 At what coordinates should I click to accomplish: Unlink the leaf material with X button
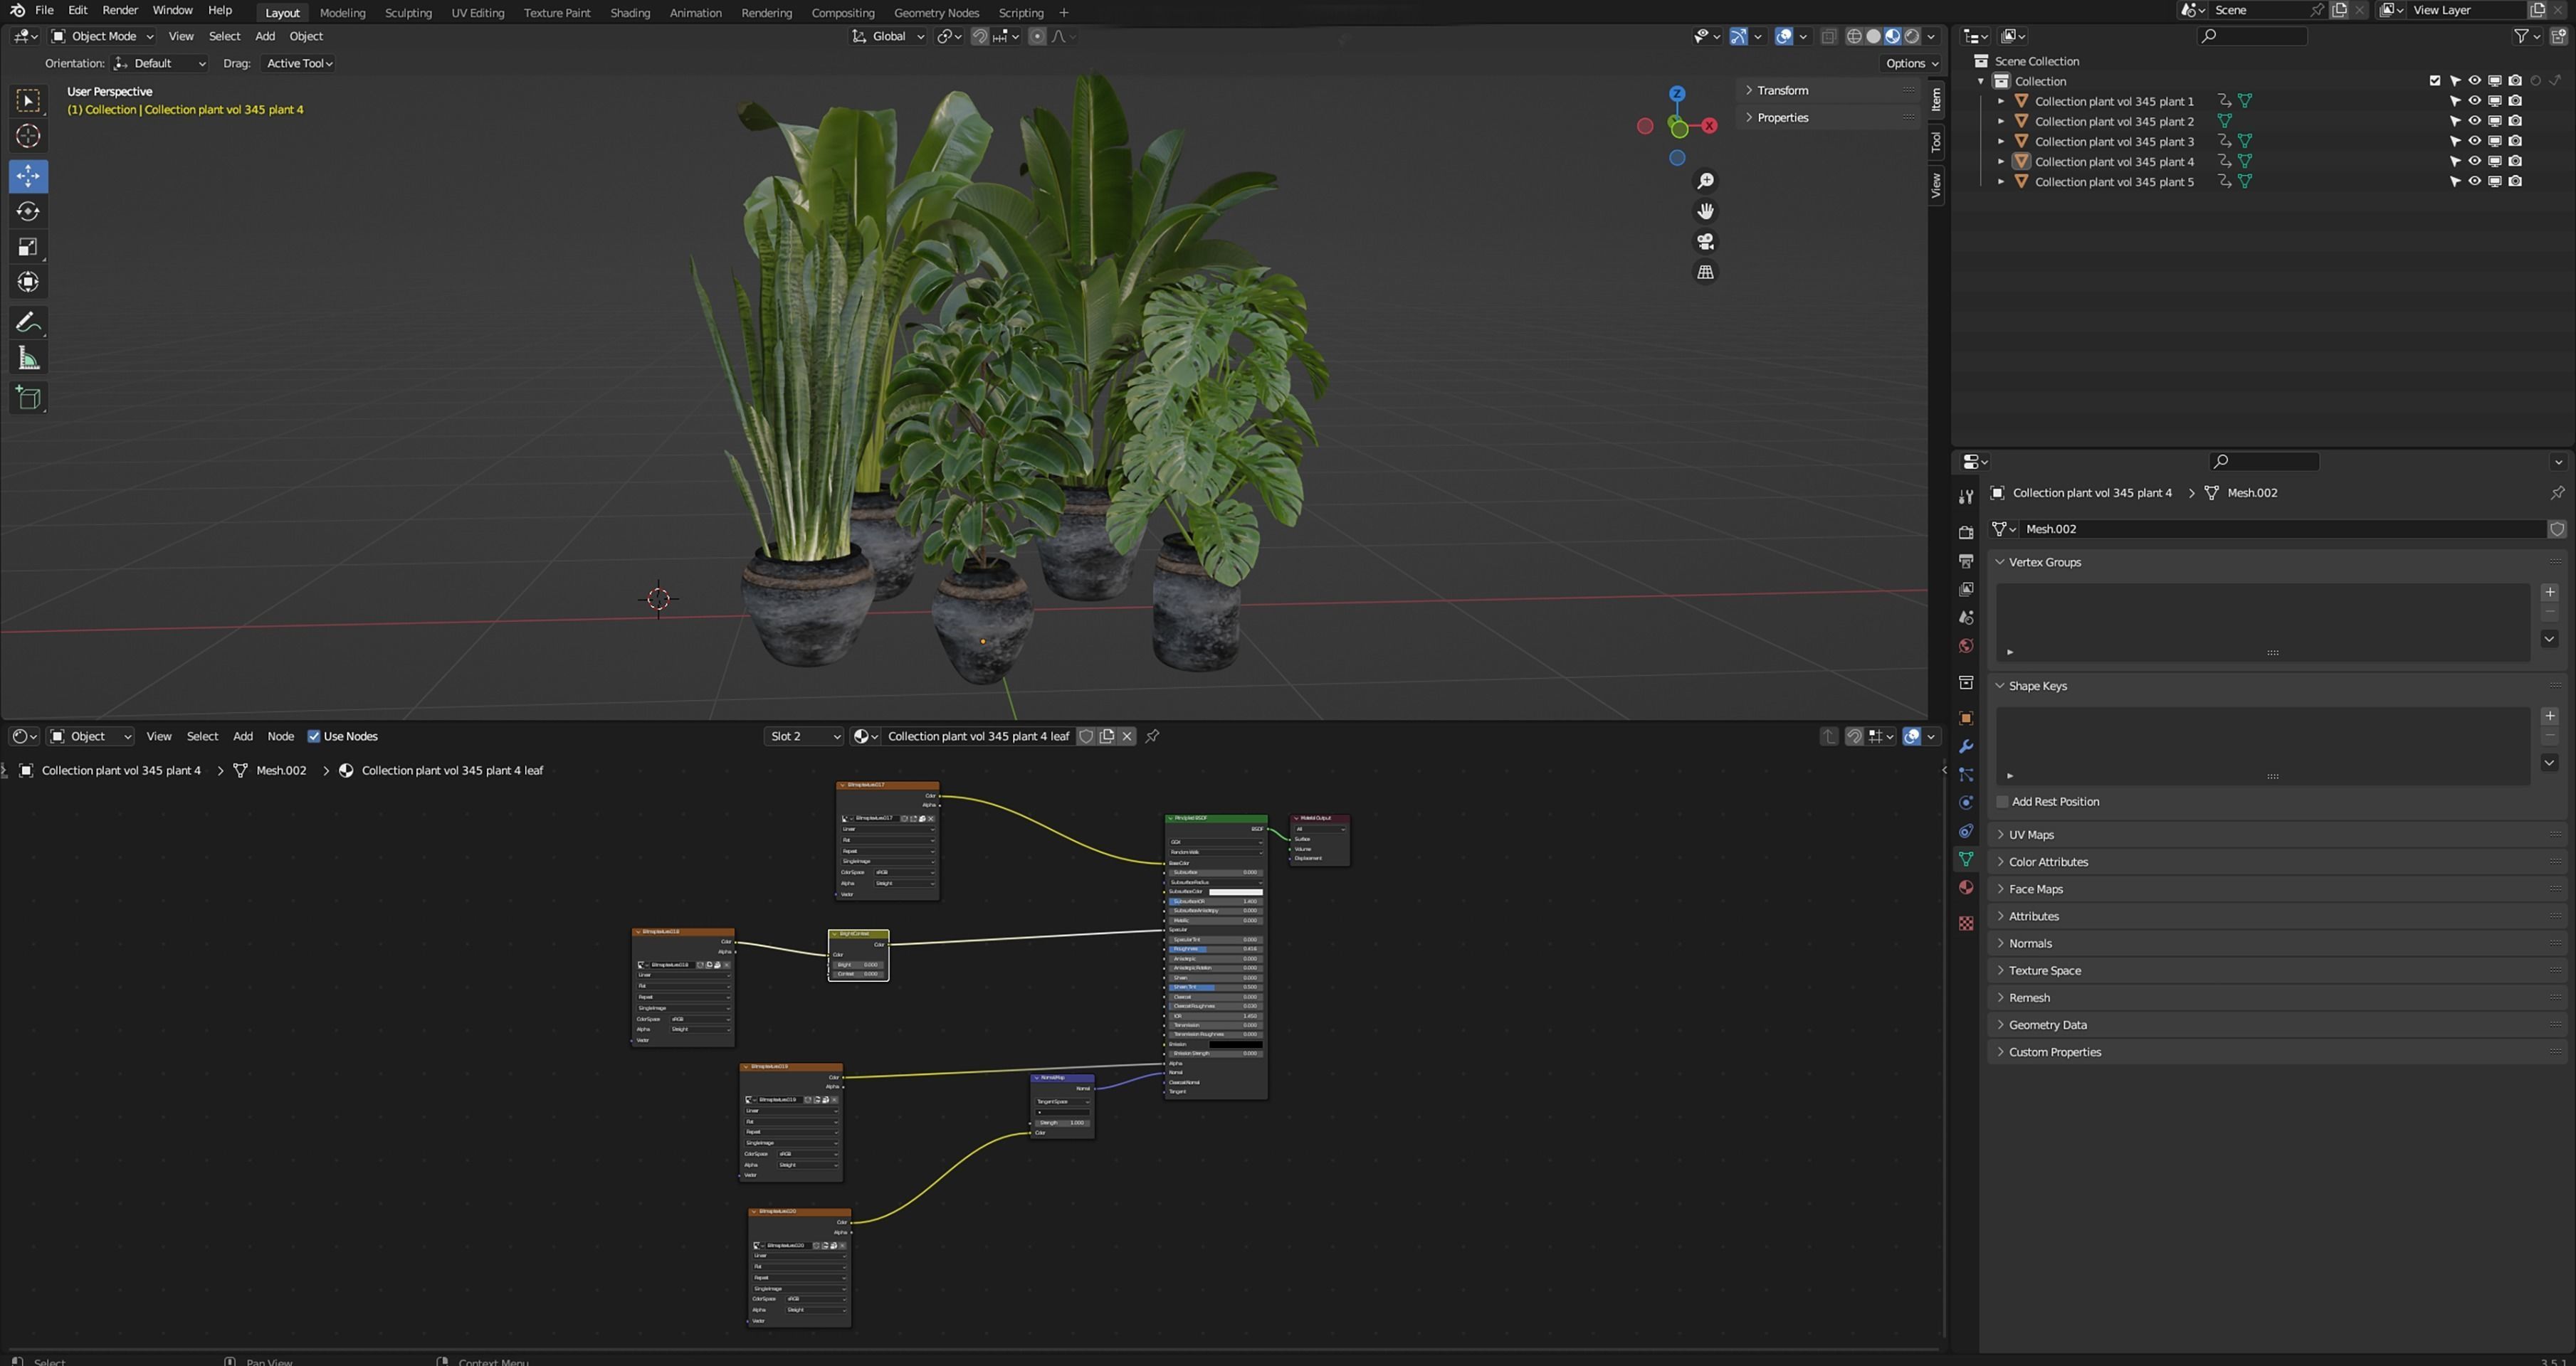(x=1127, y=736)
